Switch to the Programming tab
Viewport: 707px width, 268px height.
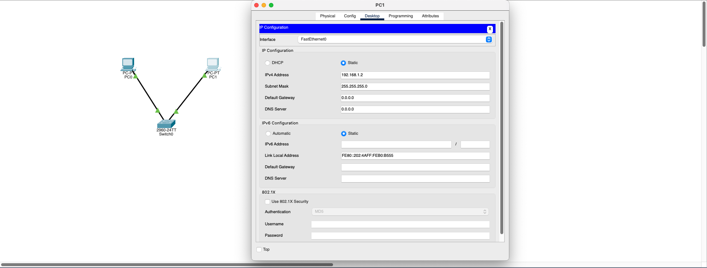400,16
